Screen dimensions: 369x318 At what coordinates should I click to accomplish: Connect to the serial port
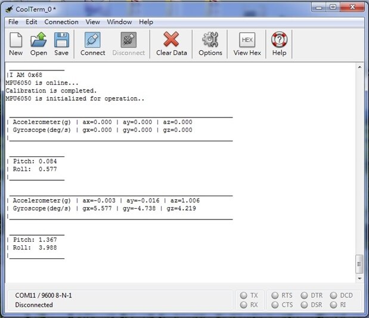[x=93, y=44]
